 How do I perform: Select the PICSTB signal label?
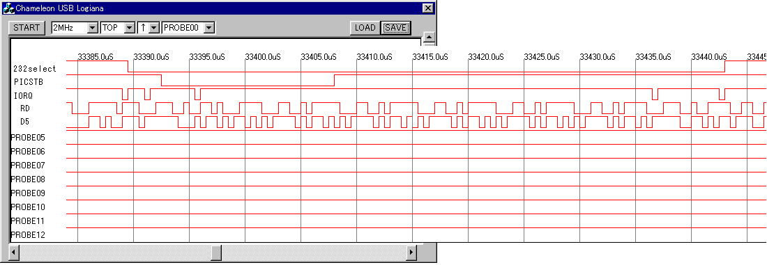point(29,82)
